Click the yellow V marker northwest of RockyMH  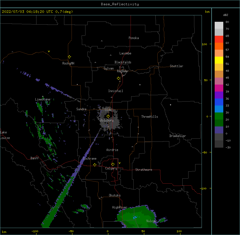(x=49, y=51)
